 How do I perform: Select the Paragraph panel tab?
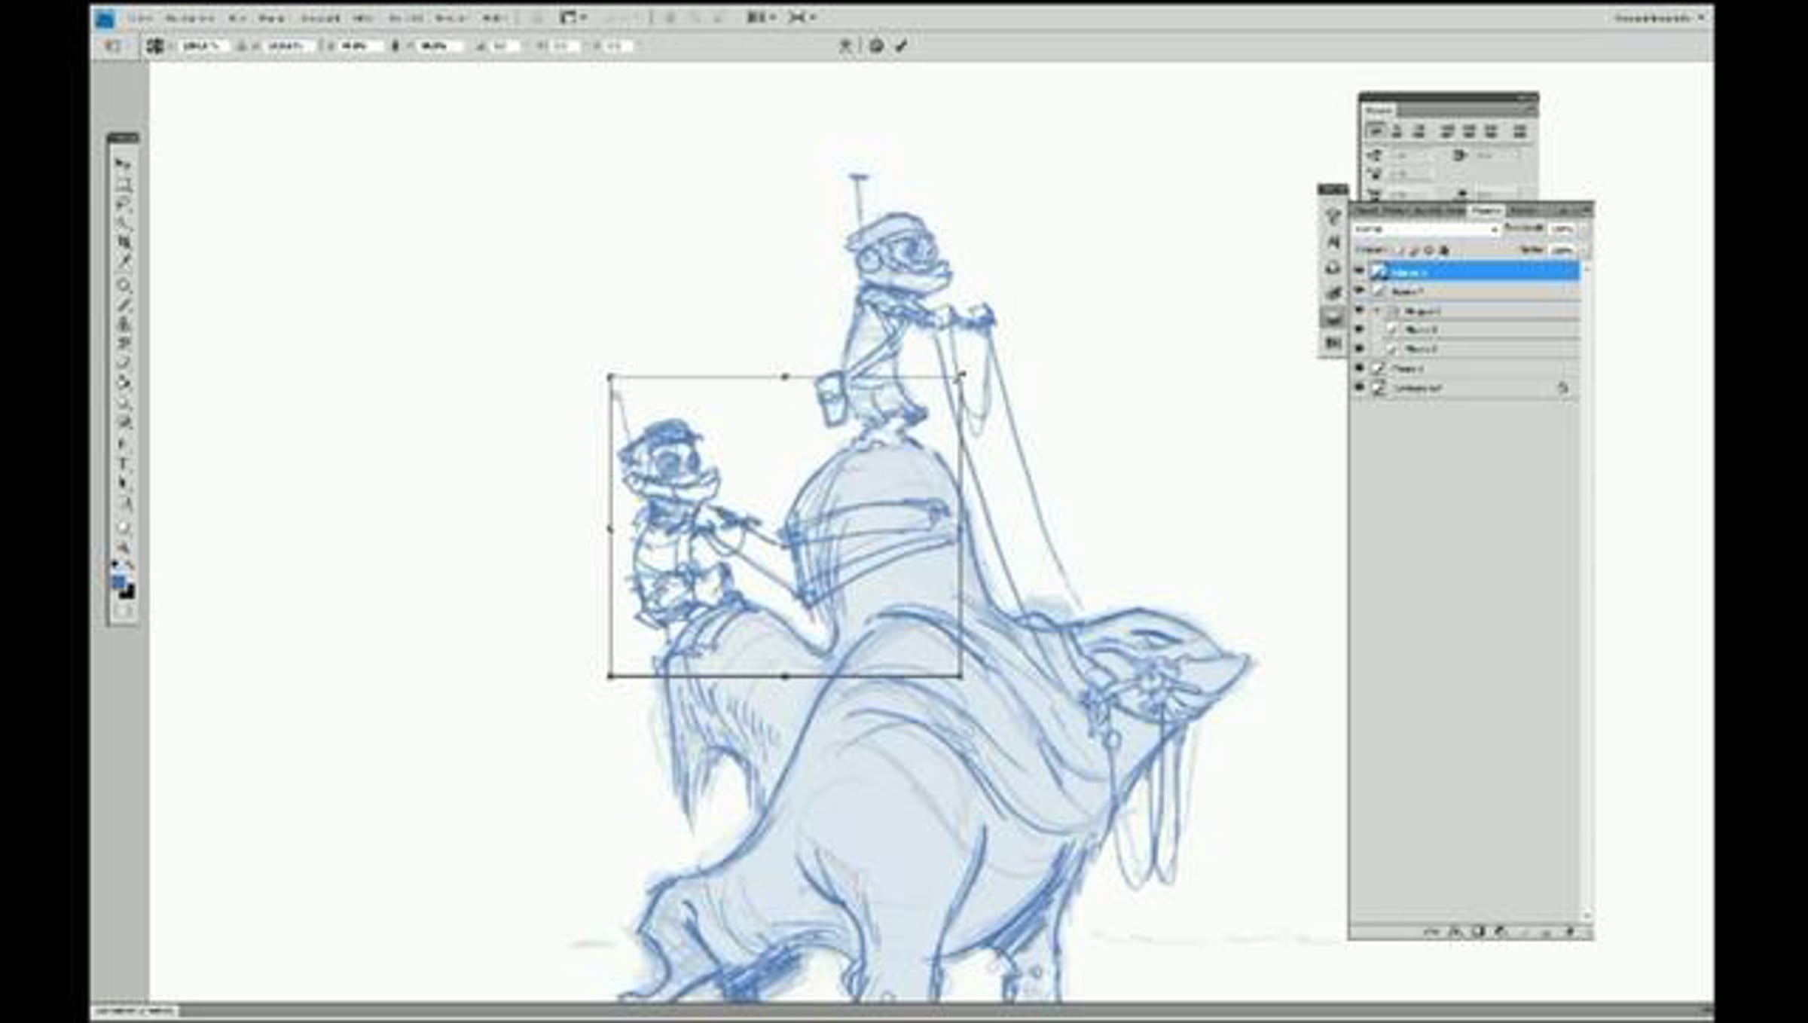pyautogui.click(x=1379, y=110)
